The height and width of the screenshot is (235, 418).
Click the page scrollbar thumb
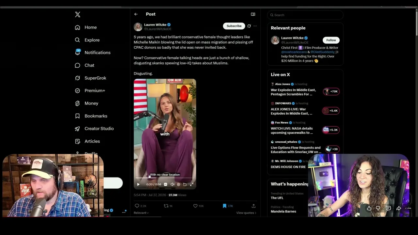[417, 23]
